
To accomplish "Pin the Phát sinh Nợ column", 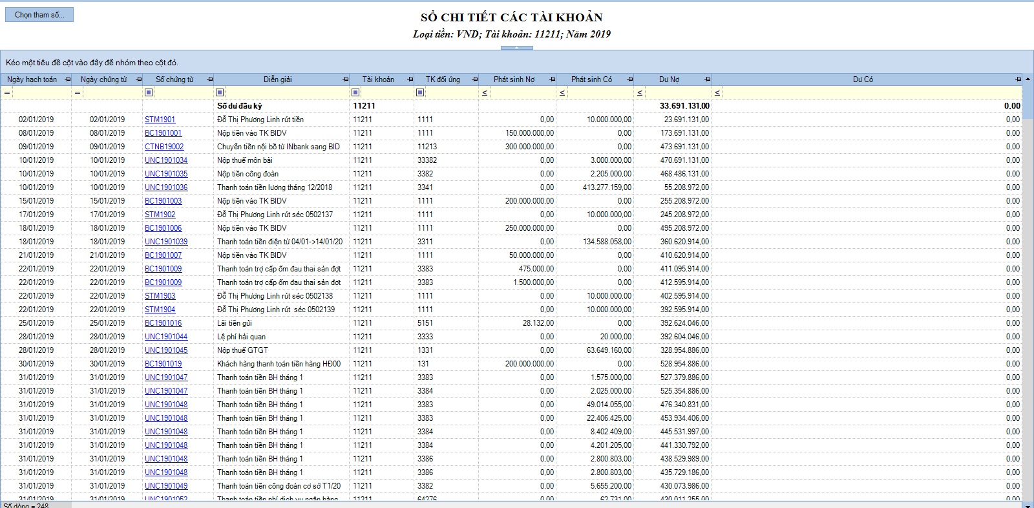I will (552, 79).
